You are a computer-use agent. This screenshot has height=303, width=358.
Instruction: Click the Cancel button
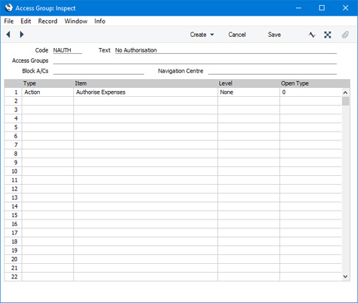[x=237, y=35]
